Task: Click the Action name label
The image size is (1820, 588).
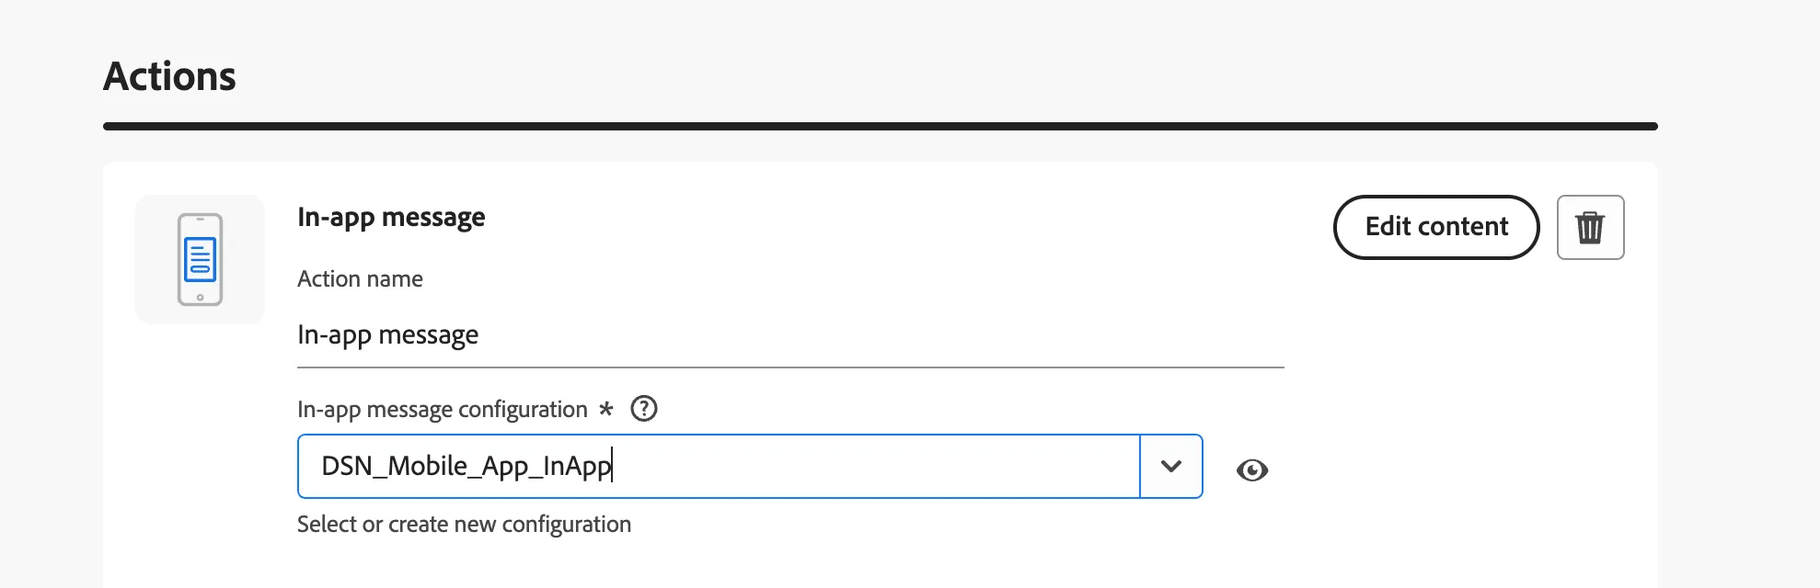Action: coord(360,278)
